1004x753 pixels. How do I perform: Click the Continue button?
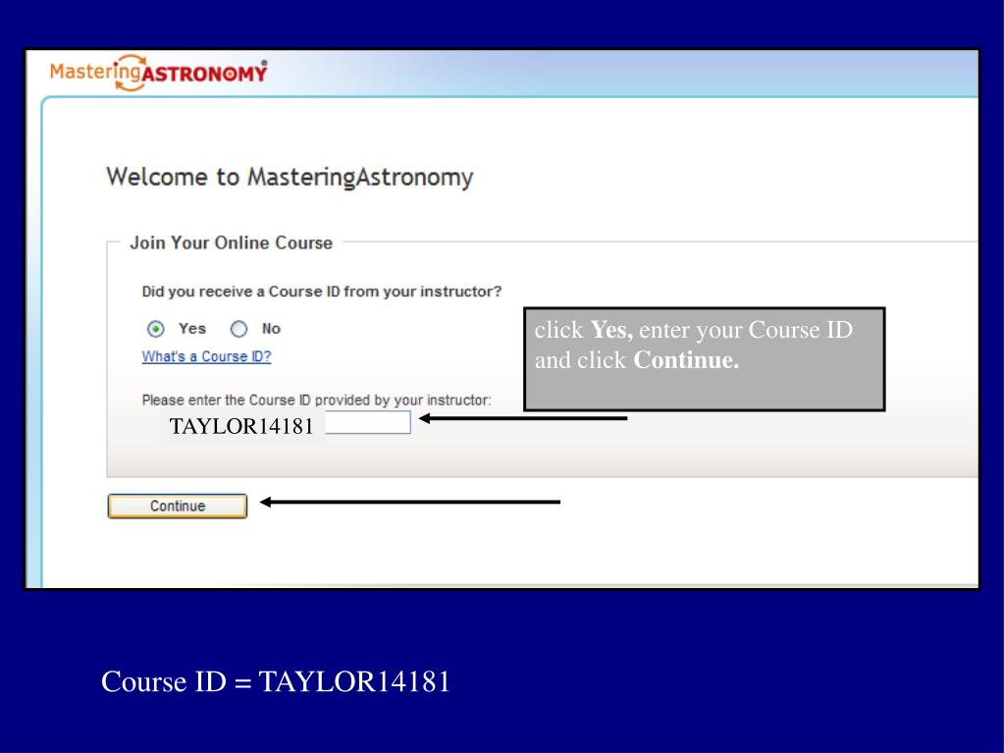tap(178, 506)
